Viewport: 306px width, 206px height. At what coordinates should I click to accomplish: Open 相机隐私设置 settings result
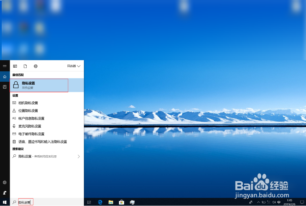click(47, 103)
